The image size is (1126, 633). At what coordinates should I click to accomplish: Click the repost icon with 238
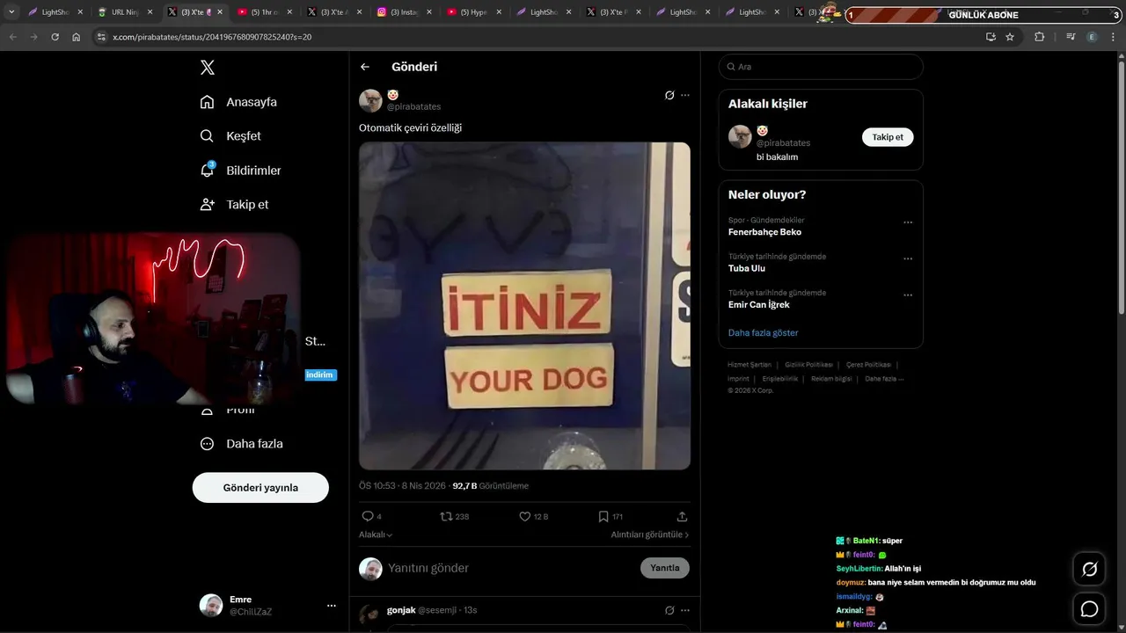[x=446, y=517]
